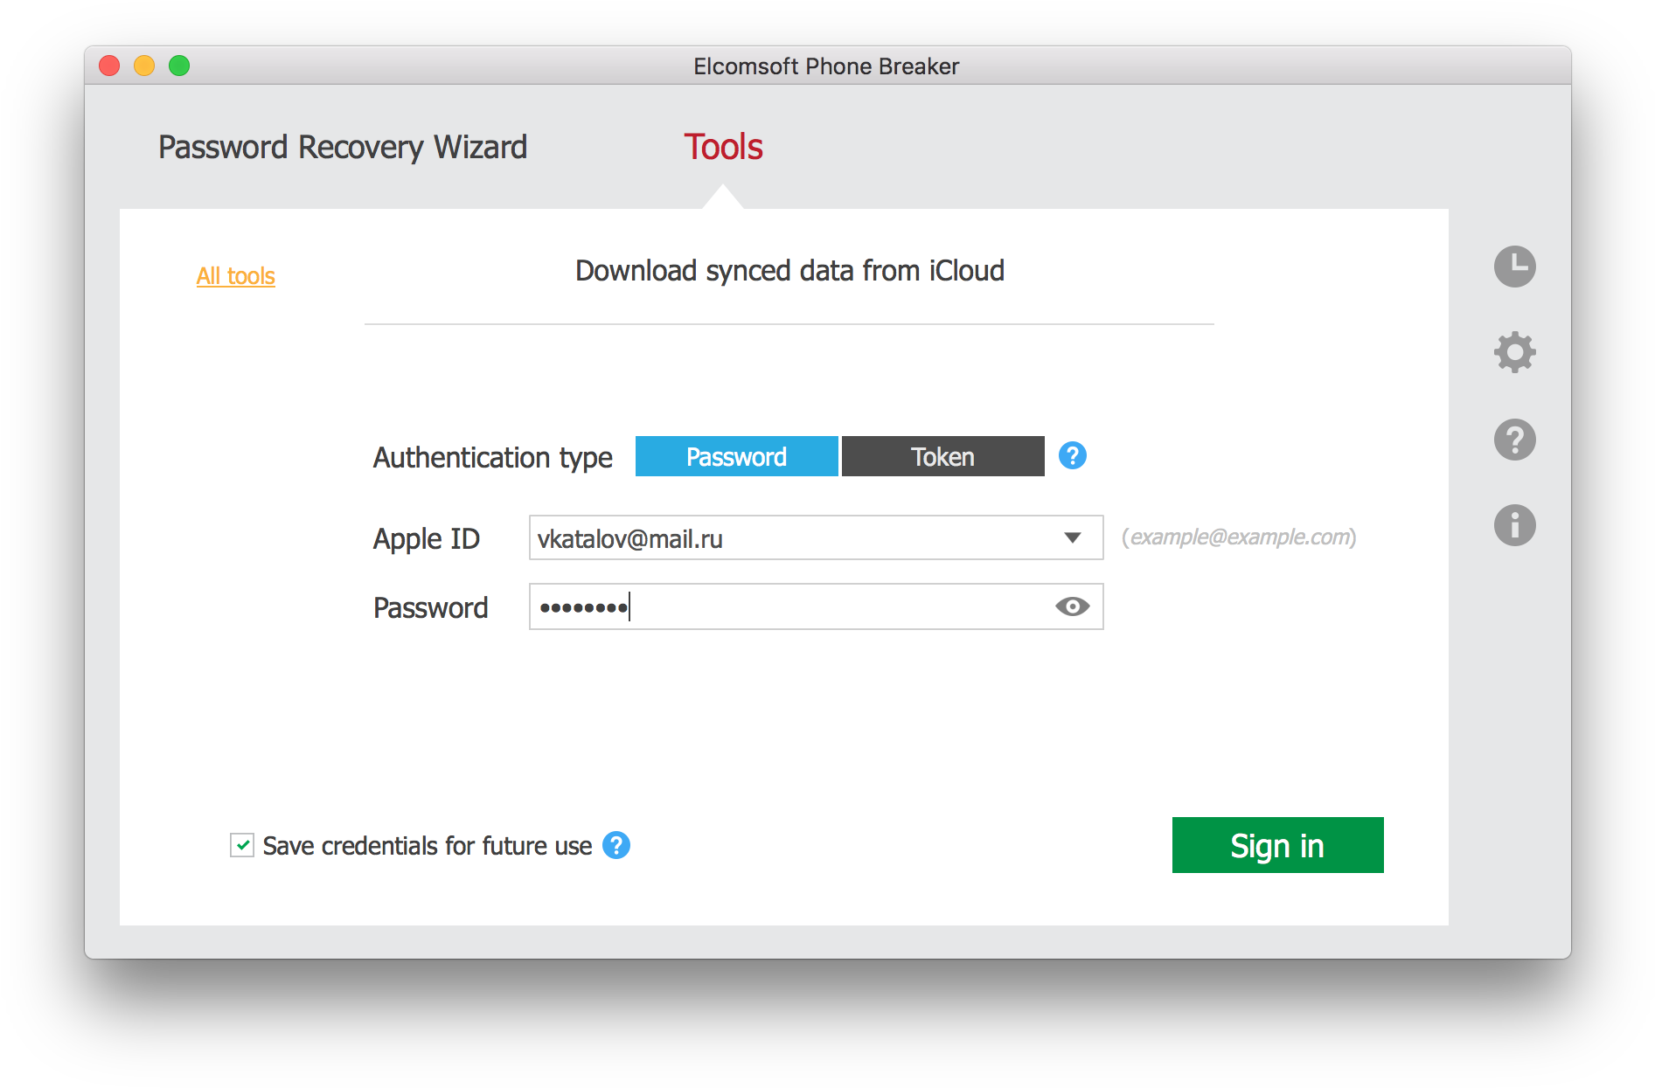Follow the All tools link

tap(235, 276)
